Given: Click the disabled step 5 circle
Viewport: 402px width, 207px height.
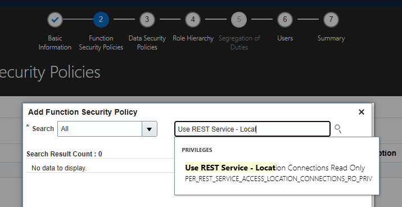Looking at the screenshot, I should point(239,20).
